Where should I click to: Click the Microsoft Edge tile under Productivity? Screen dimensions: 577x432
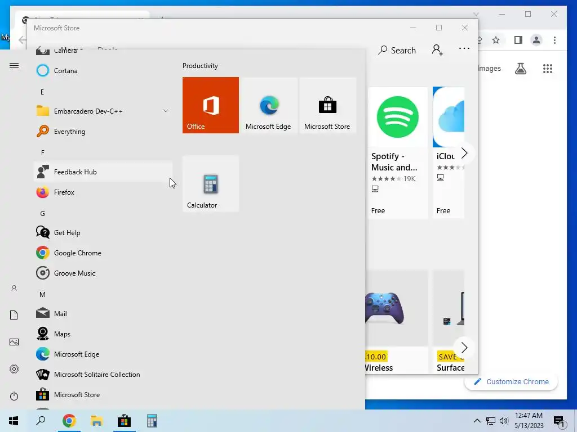pos(269,105)
